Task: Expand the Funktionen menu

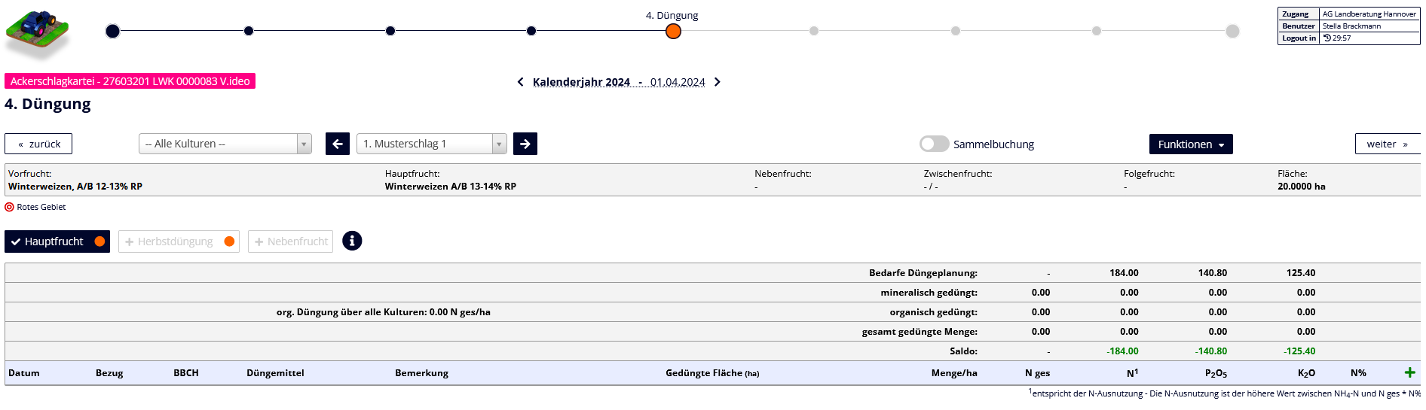Action: 1190,144
